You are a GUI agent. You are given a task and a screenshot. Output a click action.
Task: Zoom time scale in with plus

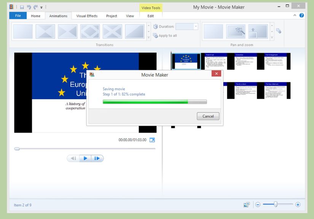point(298,205)
